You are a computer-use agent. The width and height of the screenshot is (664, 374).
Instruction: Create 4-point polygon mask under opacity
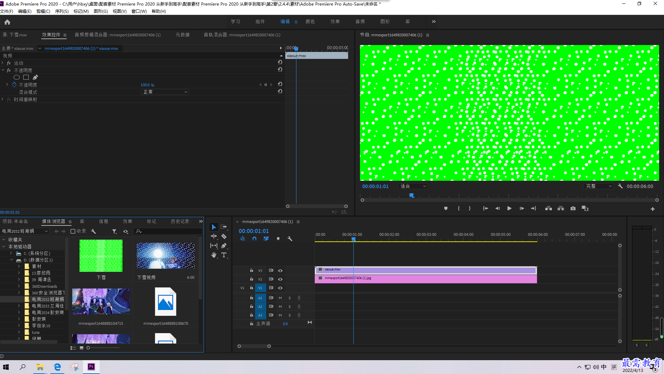(26, 78)
